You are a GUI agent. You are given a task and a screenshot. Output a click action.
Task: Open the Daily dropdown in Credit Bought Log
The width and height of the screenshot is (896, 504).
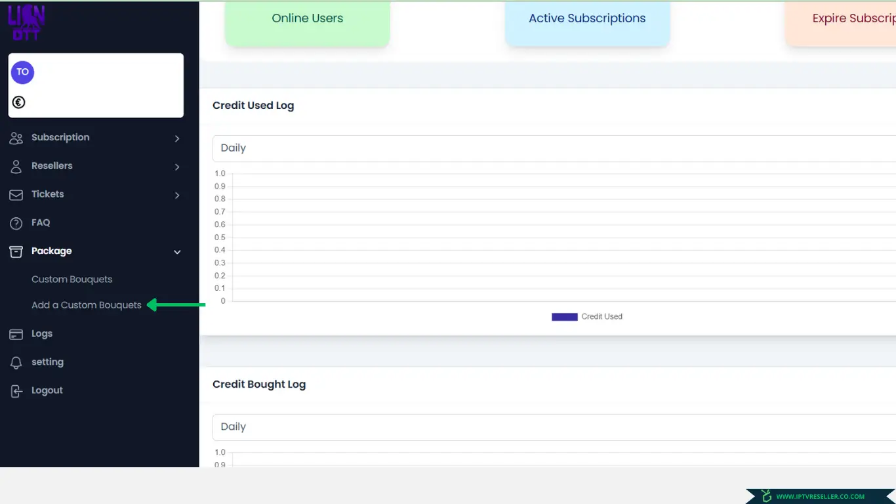[551, 427]
